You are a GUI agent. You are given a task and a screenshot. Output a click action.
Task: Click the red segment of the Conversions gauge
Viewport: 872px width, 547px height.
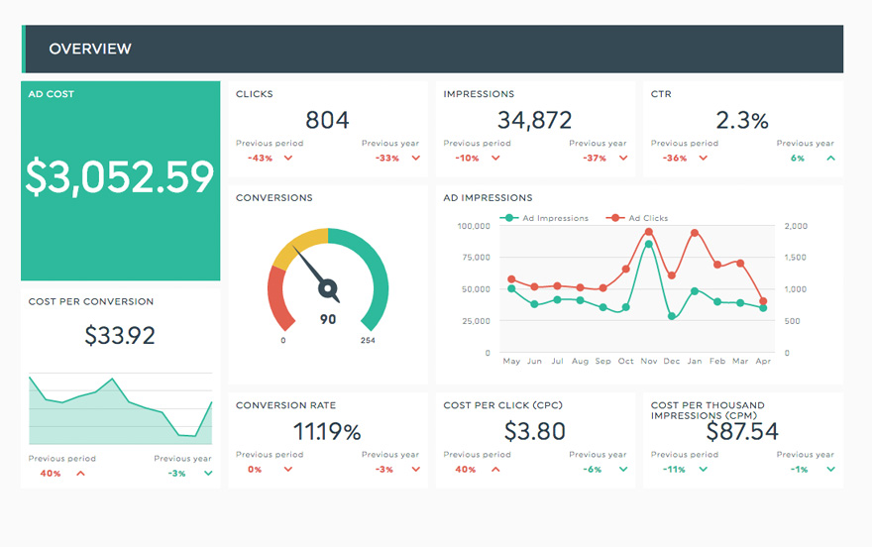(278, 299)
